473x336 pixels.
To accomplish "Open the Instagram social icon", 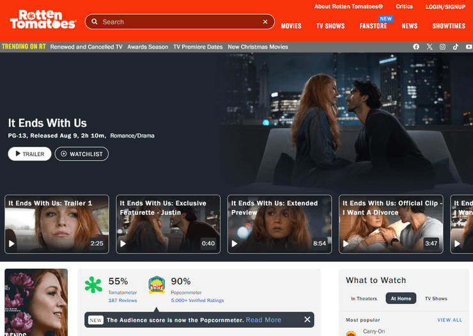I will (442, 47).
